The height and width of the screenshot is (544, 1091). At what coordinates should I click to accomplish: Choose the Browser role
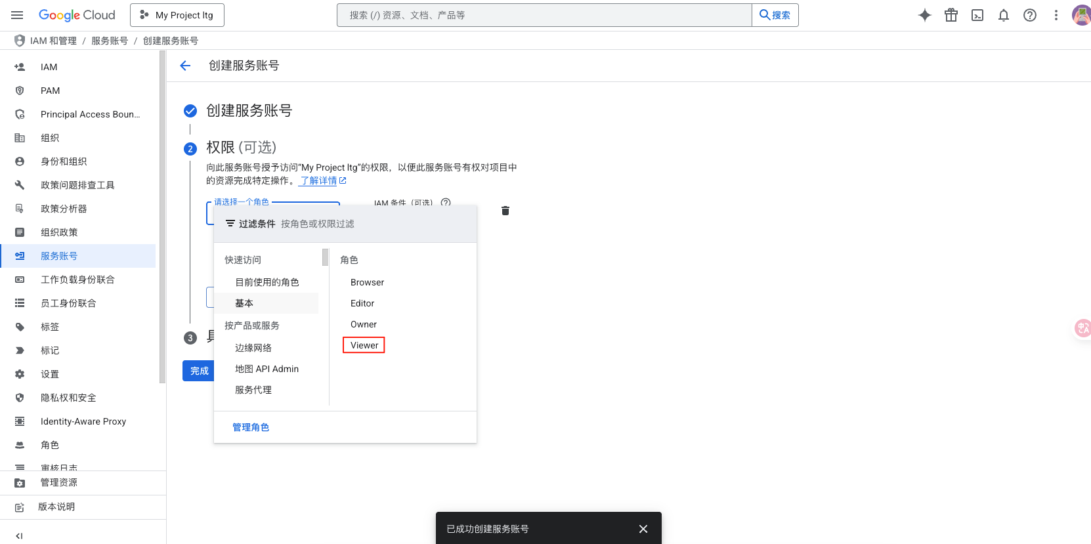367,282
